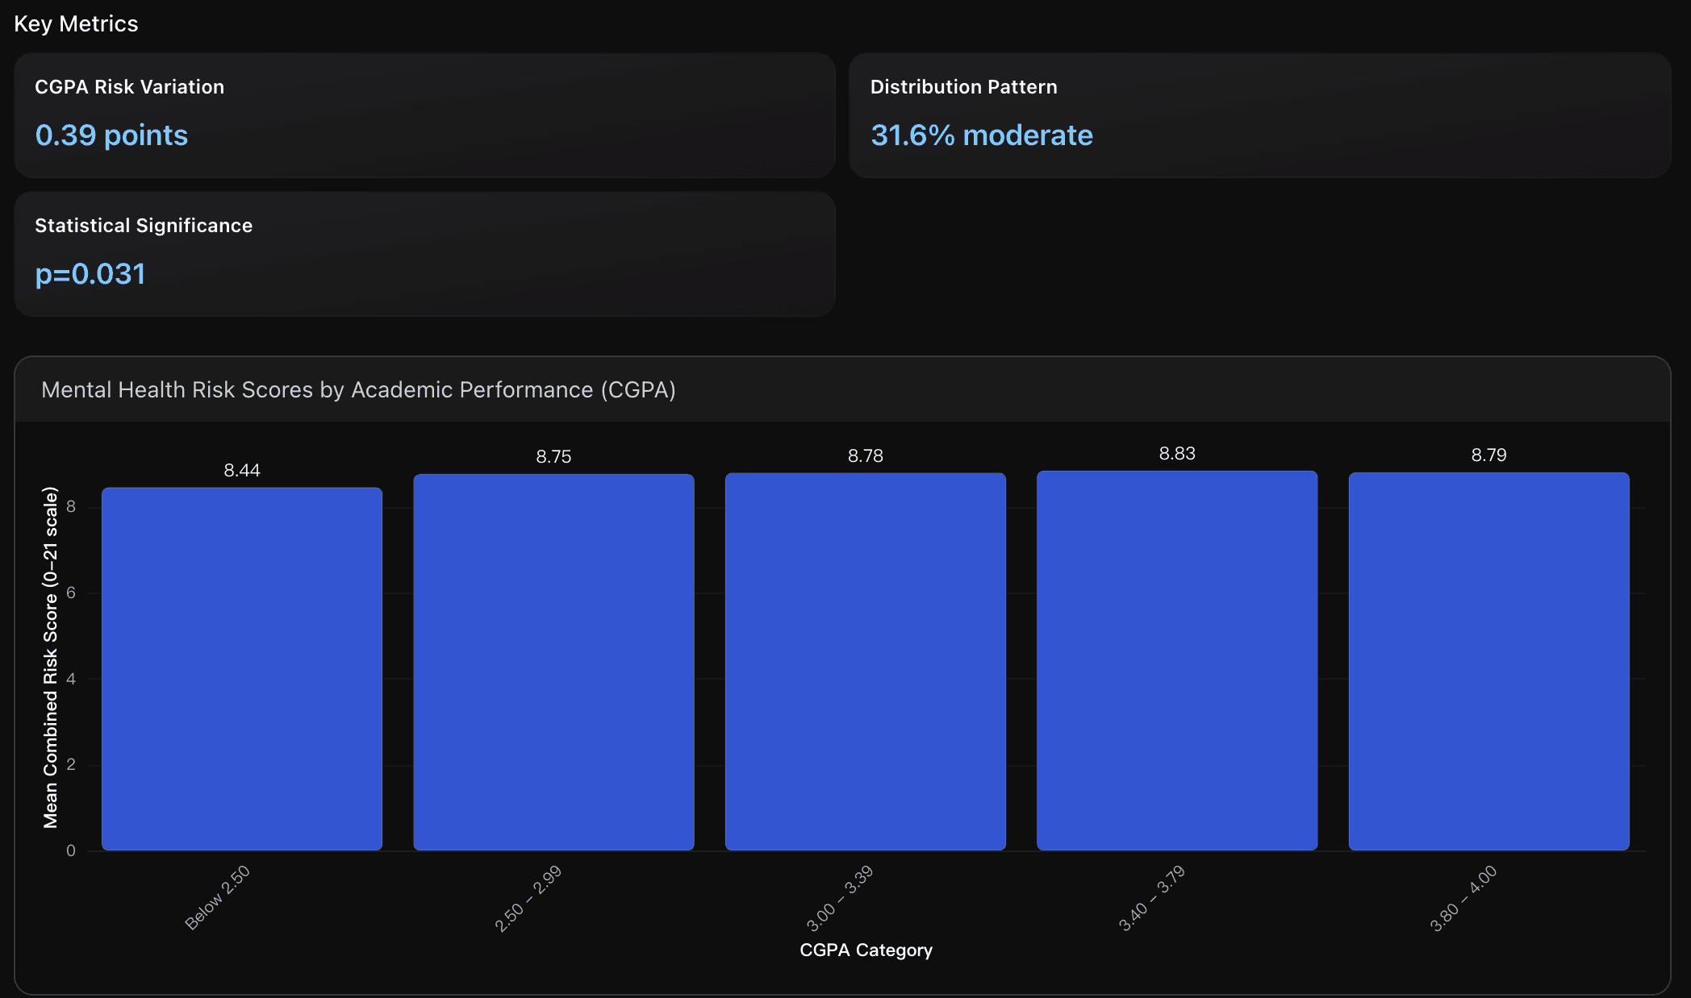This screenshot has width=1691, height=998.
Task: Click the 8.44 data label
Action: 242,470
